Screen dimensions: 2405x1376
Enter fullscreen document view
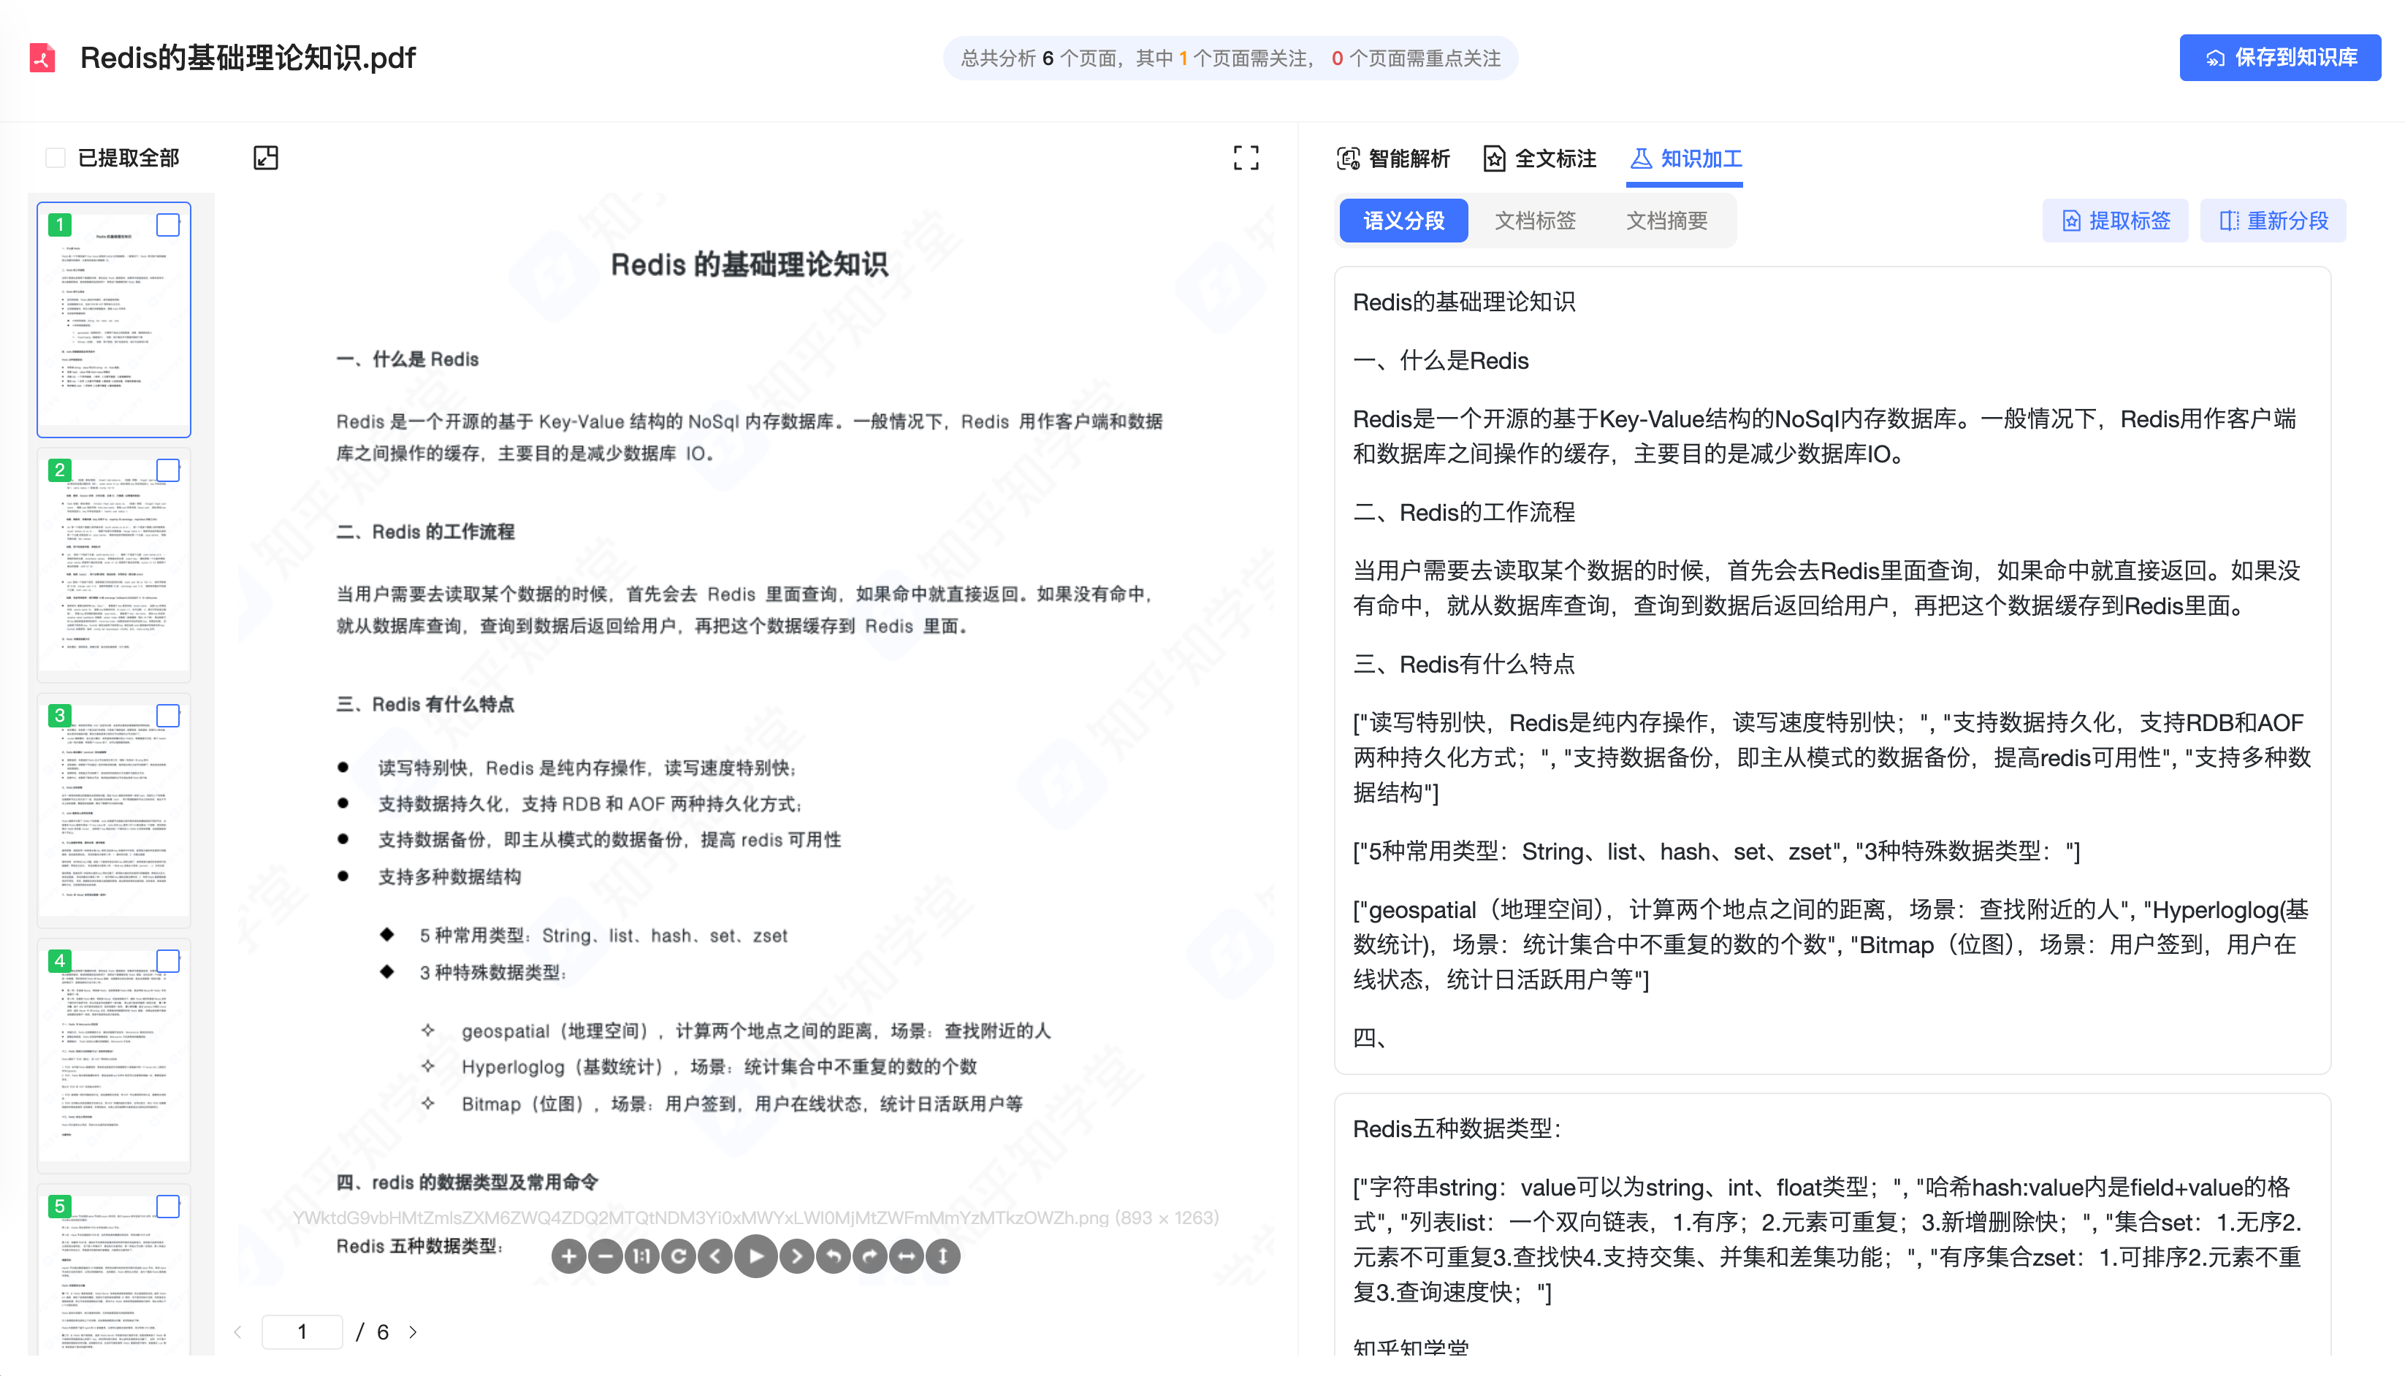click(1246, 158)
